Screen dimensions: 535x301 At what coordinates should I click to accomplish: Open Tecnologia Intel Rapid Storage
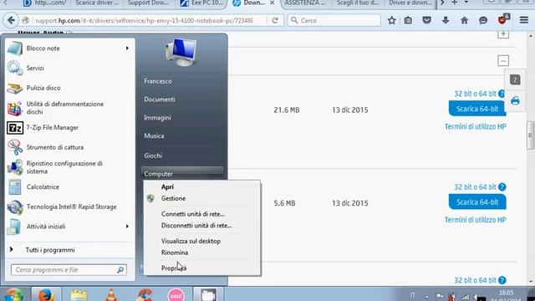(x=70, y=207)
